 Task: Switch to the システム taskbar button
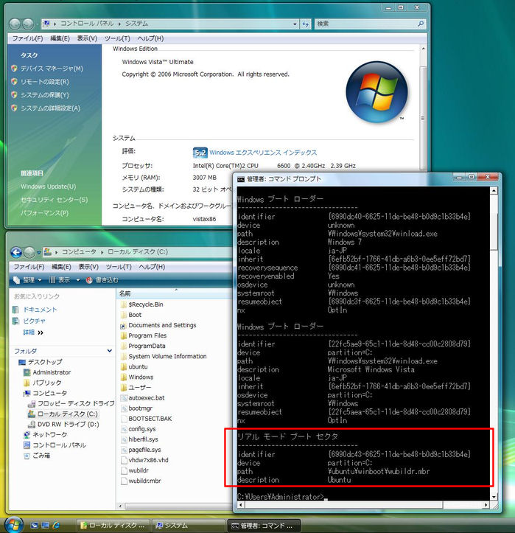click(188, 526)
